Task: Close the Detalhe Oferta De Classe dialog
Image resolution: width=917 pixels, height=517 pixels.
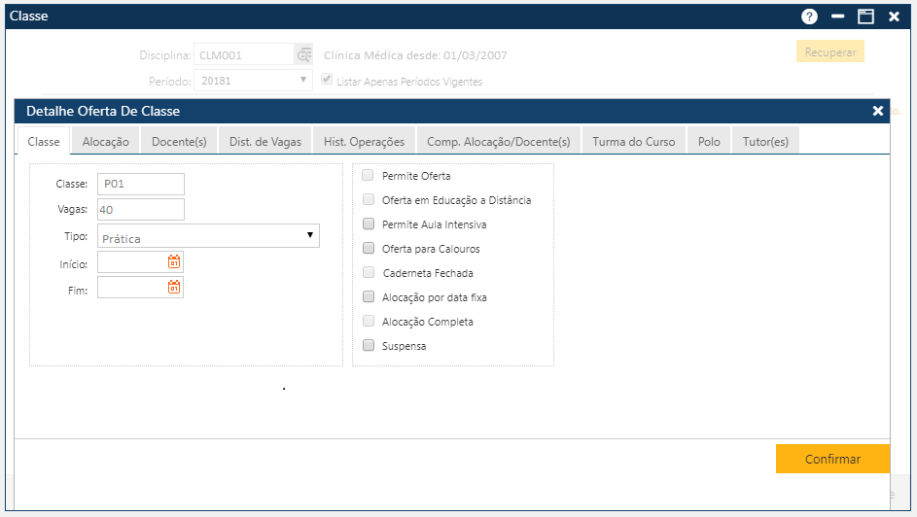Action: [x=877, y=112]
